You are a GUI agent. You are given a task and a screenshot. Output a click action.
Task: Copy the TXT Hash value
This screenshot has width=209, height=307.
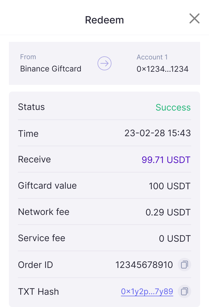[x=184, y=292]
